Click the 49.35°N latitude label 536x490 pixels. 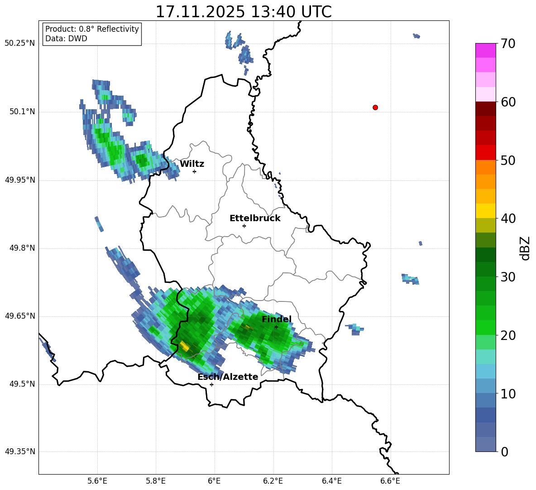pyautogui.click(x=20, y=451)
